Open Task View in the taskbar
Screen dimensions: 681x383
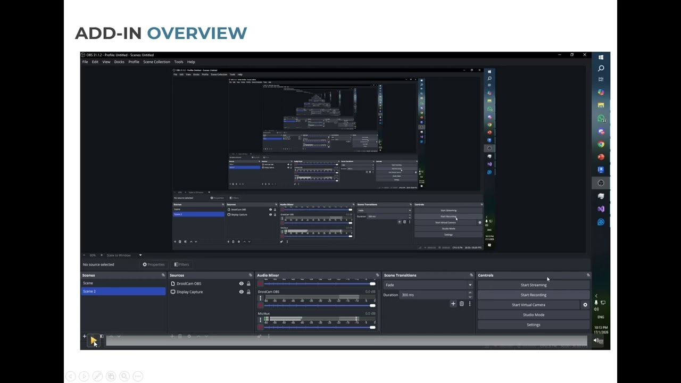601,79
